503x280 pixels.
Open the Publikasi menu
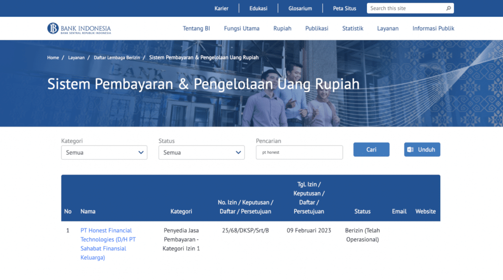click(x=317, y=28)
